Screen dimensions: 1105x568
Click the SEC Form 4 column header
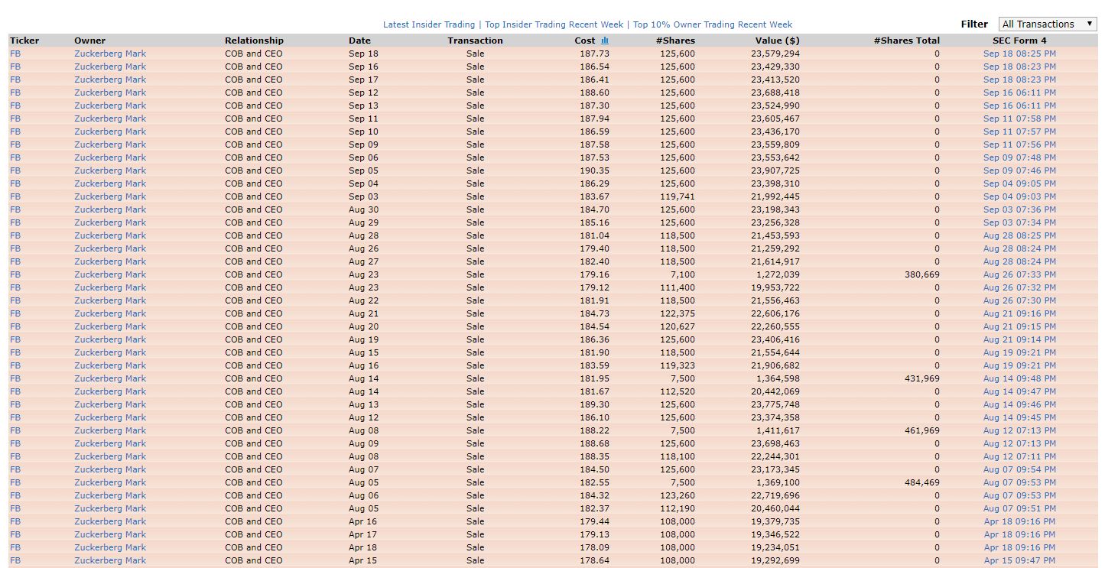coord(1019,41)
